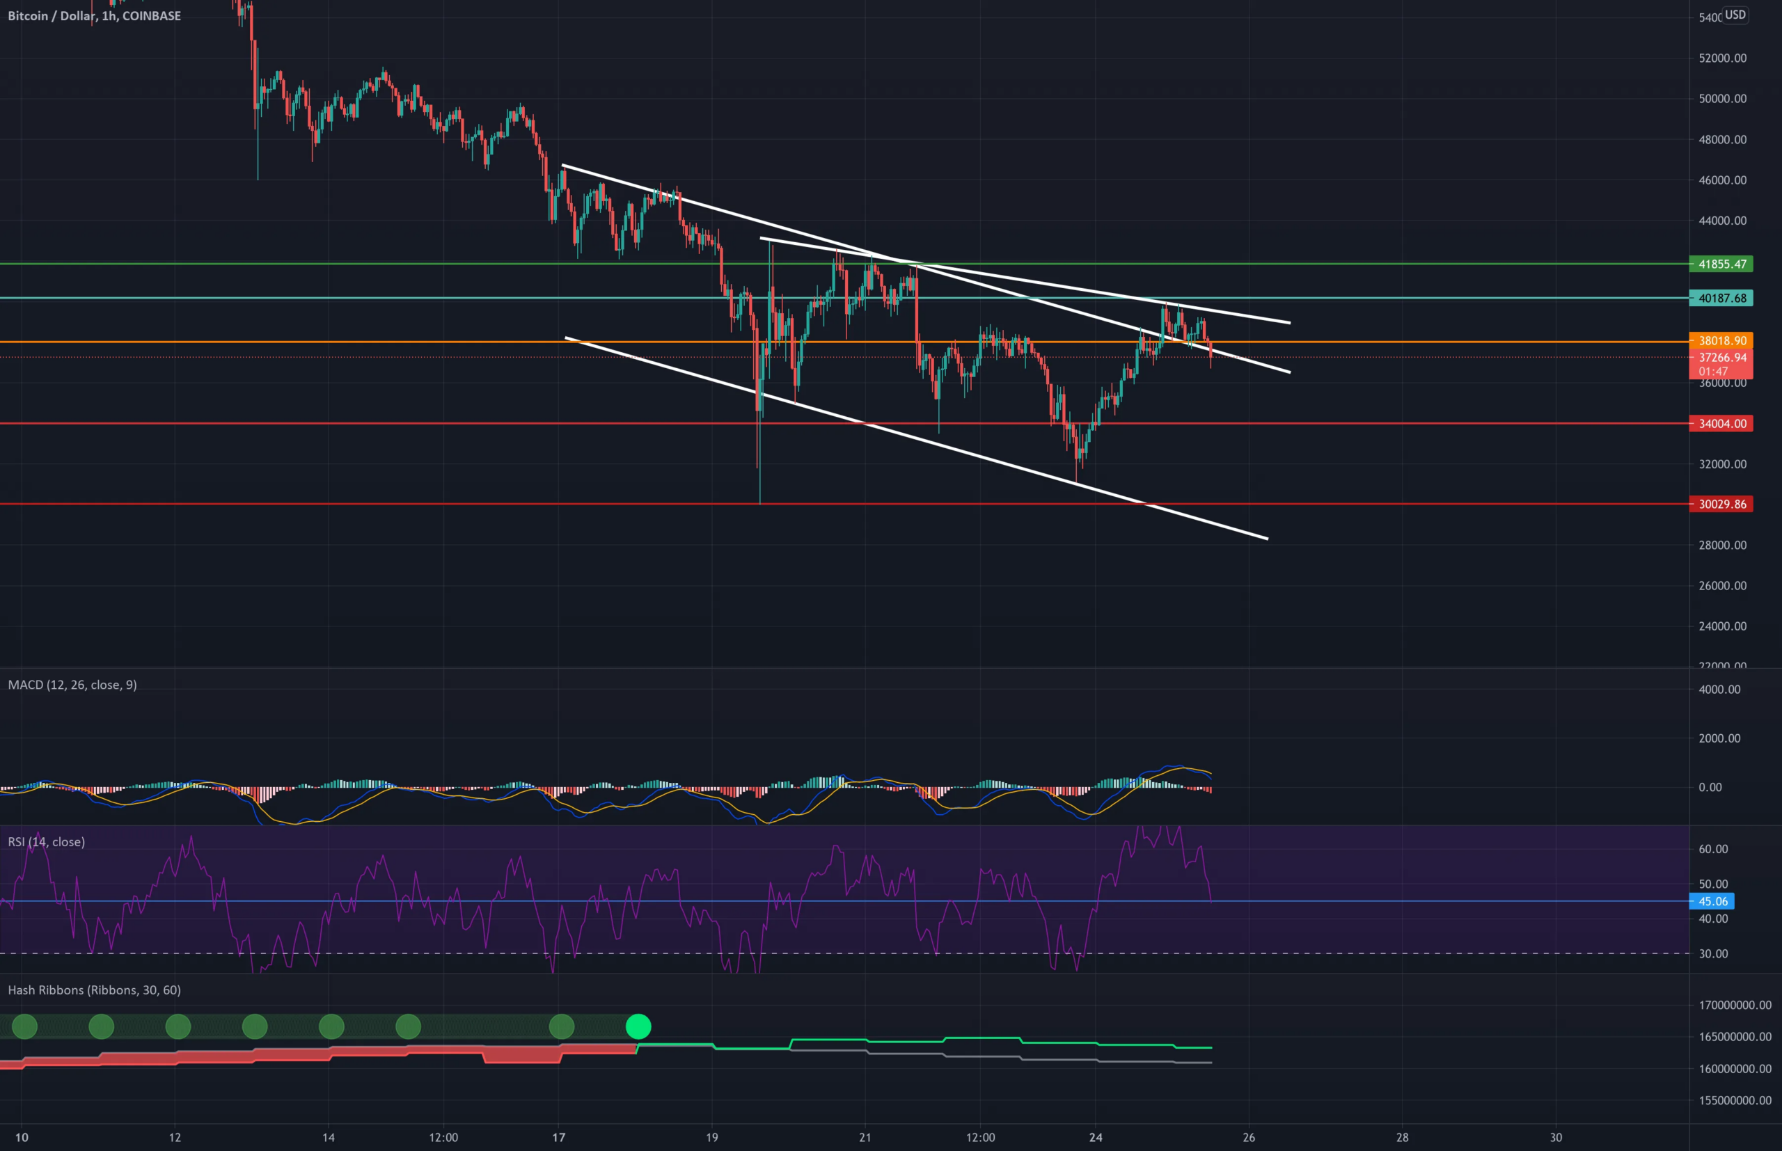Image resolution: width=1782 pixels, height=1151 pixels.
Task: Click the 165000000.00 hash axis label
Action: click(x=1735, y=1037)
